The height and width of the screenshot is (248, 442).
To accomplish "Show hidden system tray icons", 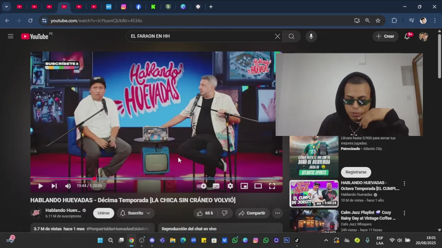I will point(326,240).
